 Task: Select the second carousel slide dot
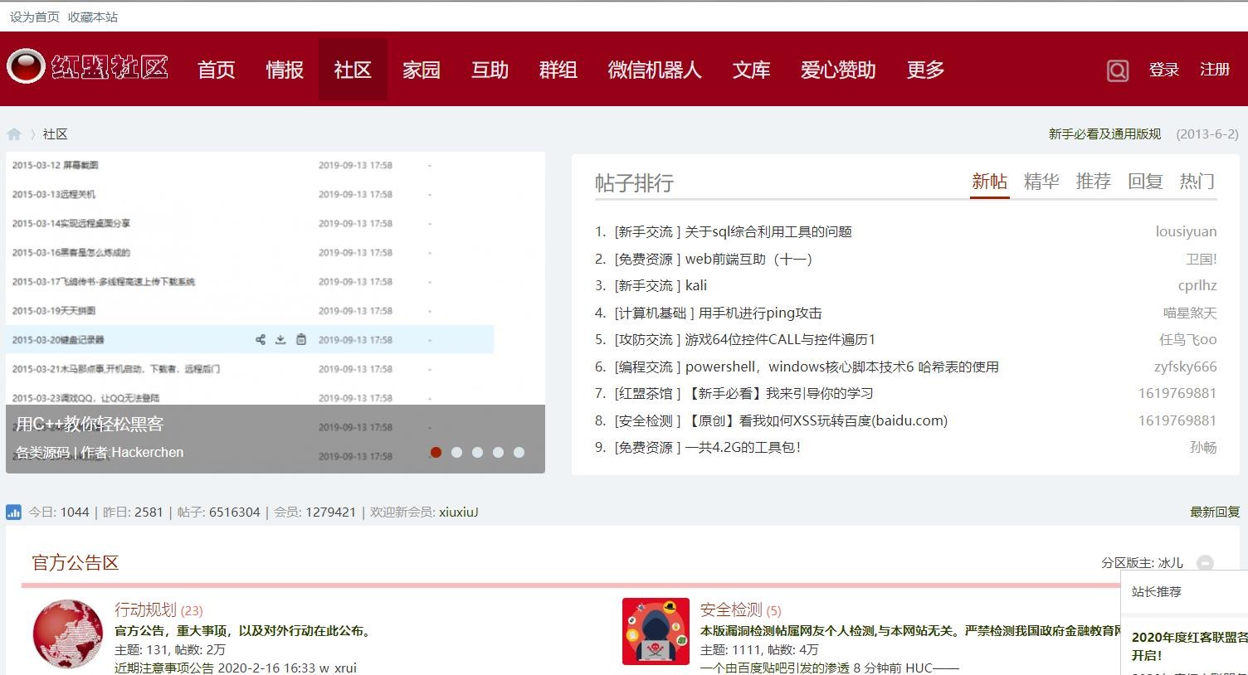pos(456,452)
